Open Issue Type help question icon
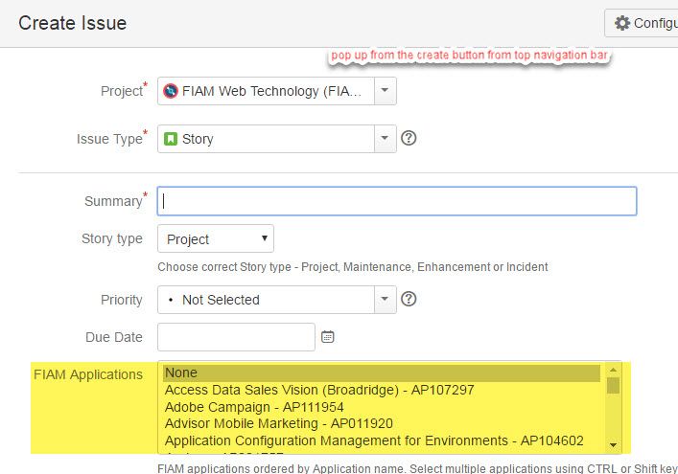Image resolution: width=678 pixels, height=474 pixels. point(409,138)
